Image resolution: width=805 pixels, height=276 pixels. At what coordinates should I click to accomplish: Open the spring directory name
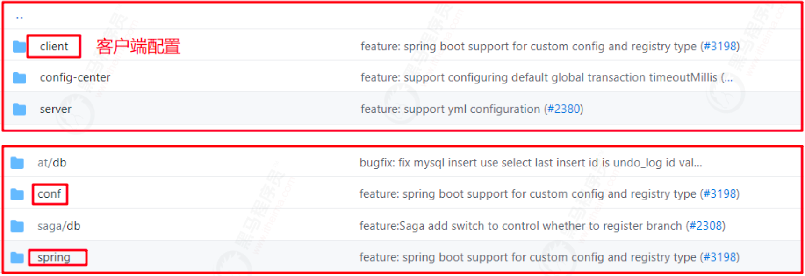[54, 258]
